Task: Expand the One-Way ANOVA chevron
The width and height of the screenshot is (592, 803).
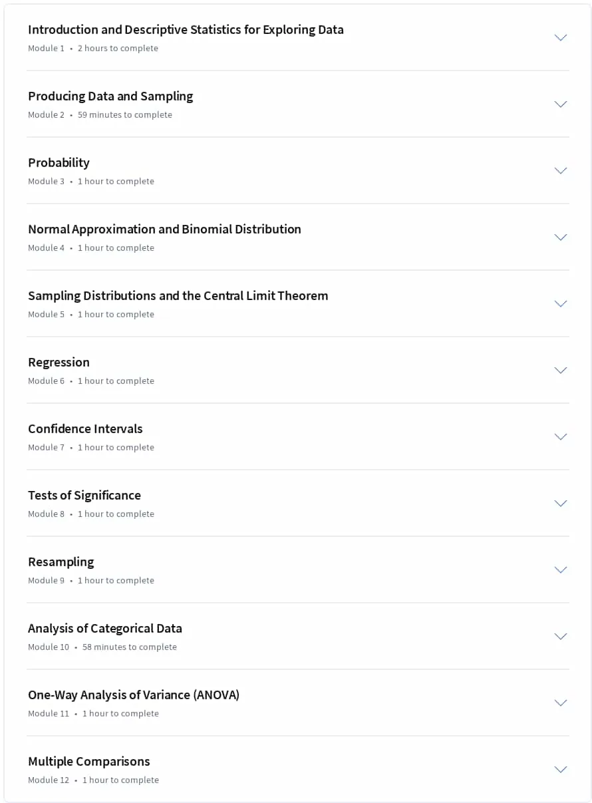Action: click(561, 703)
